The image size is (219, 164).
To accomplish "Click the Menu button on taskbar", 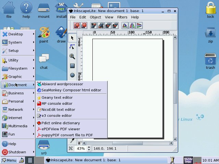I will click(9, 160).
